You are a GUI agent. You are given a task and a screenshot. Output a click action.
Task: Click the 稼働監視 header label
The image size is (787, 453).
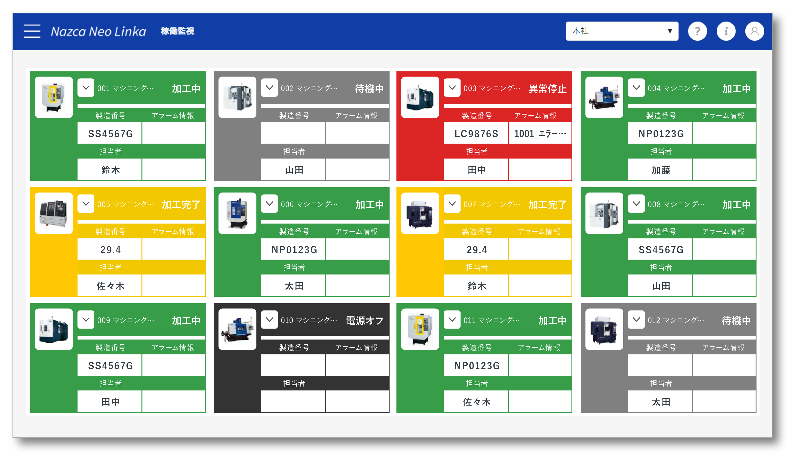[177, 31]
